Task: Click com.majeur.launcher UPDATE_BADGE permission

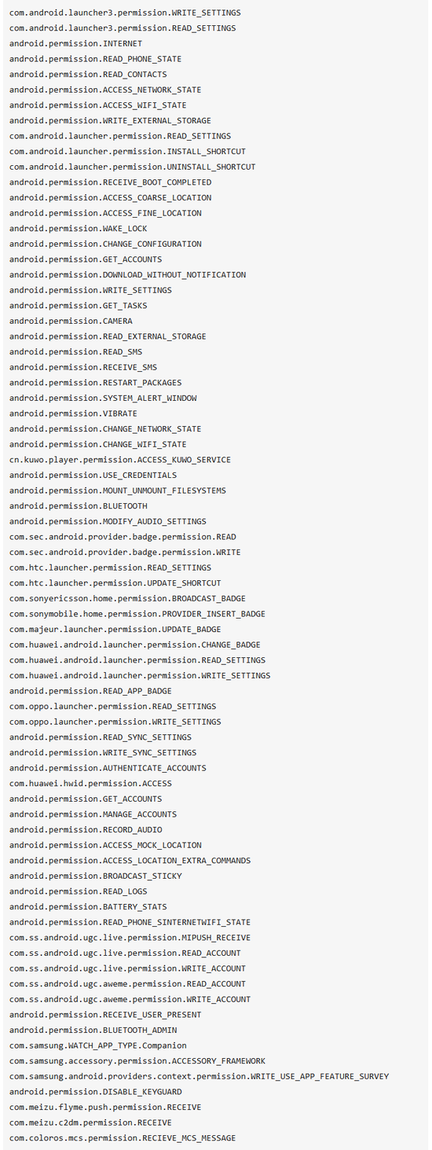Action: point(115,630)
